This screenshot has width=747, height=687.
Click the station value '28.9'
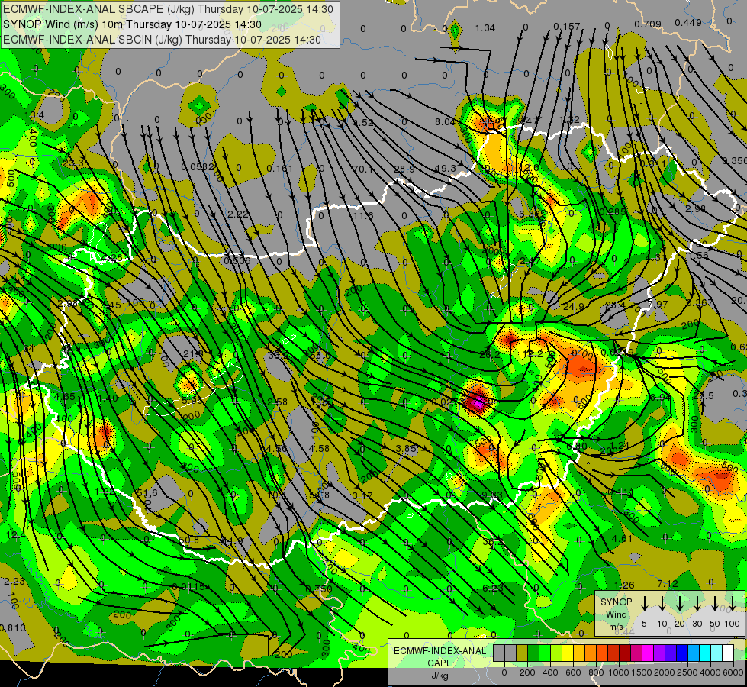[404, 169]
